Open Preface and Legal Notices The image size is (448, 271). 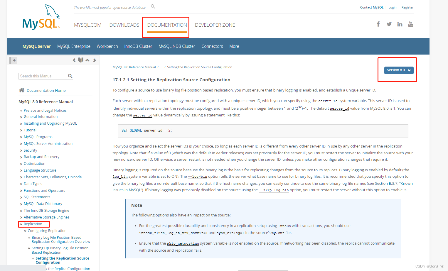[45, 110]
